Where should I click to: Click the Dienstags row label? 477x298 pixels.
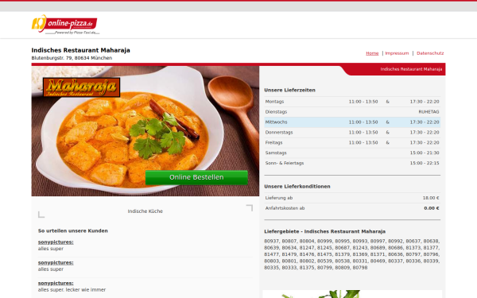[x=276, y=112]
